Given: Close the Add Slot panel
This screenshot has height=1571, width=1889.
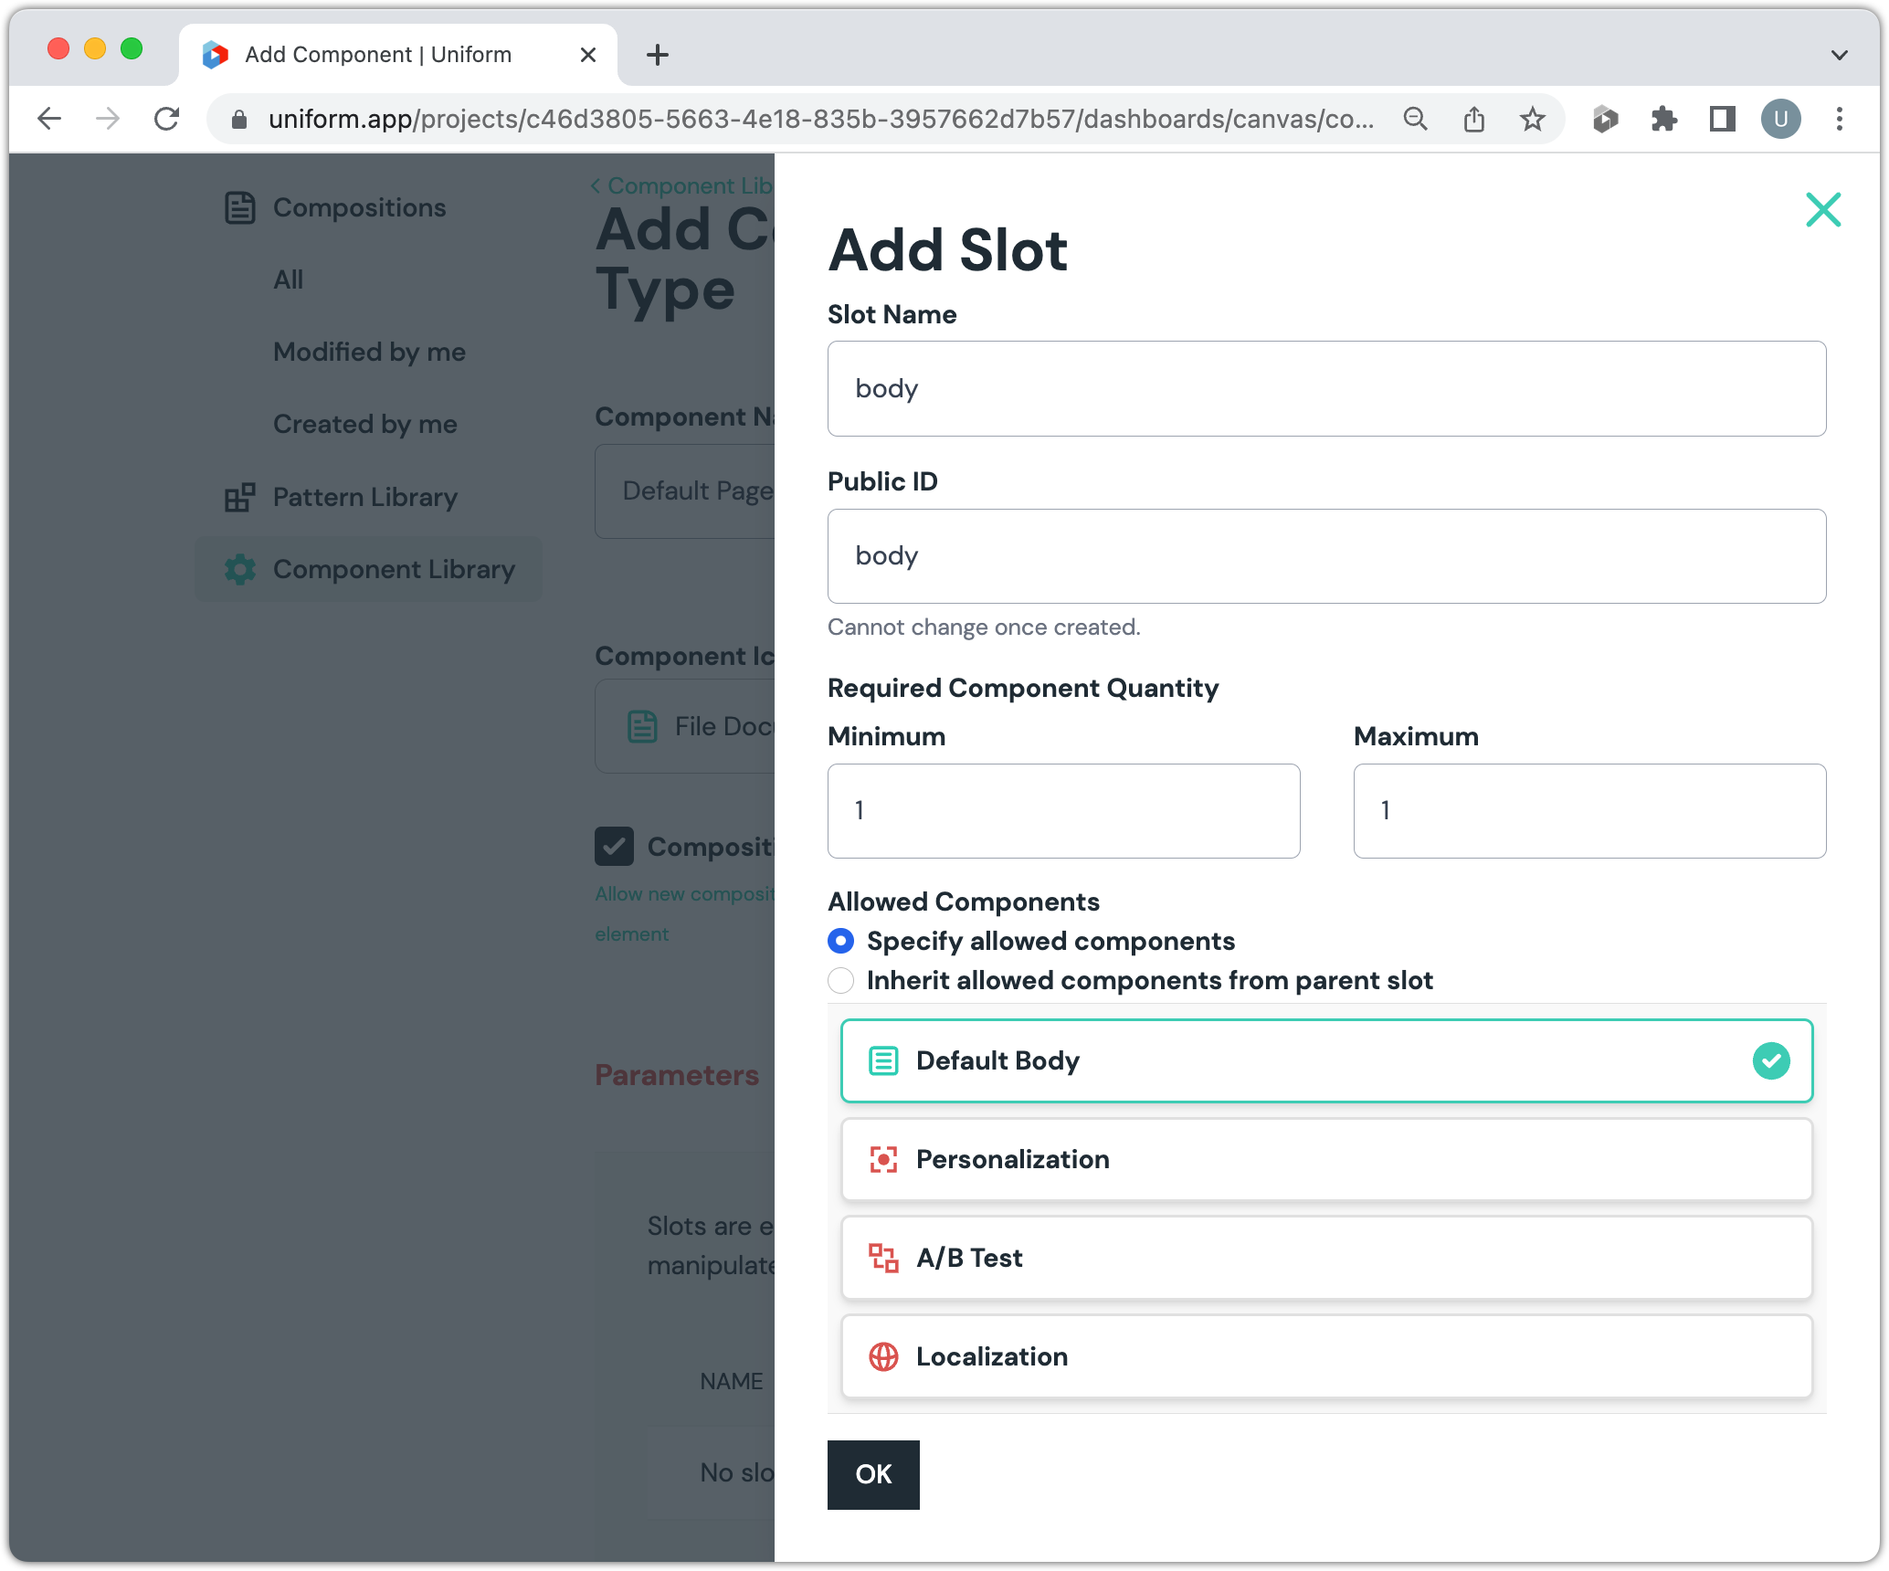Looking at the screenshot, I should [x=1822, y=210].
